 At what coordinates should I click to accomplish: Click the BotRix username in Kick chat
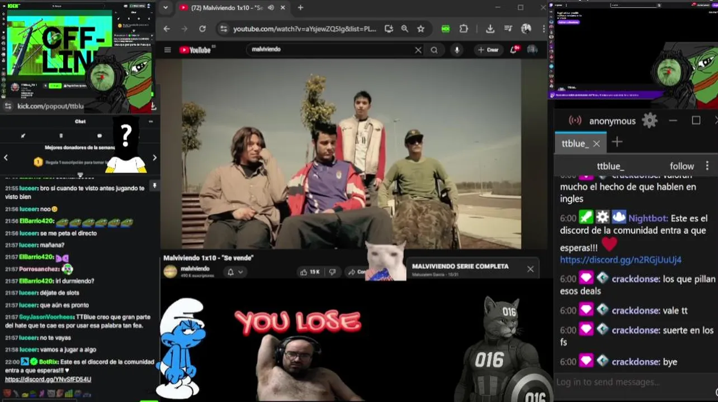click(x=48, y=362)
